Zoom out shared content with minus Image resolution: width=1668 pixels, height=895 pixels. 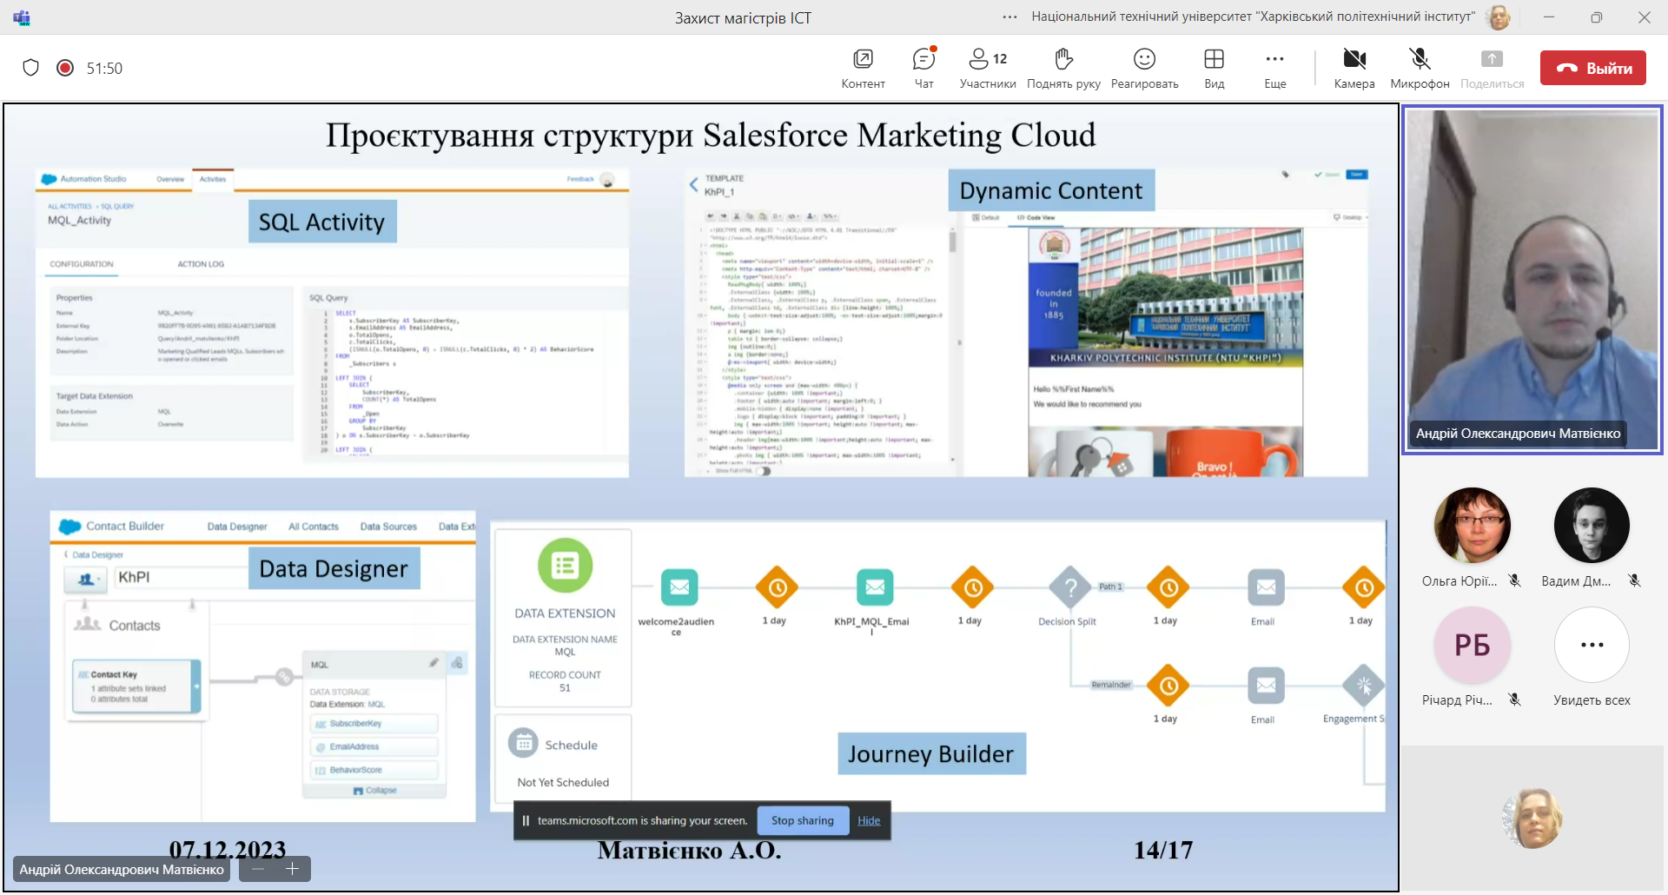point(258,869)
